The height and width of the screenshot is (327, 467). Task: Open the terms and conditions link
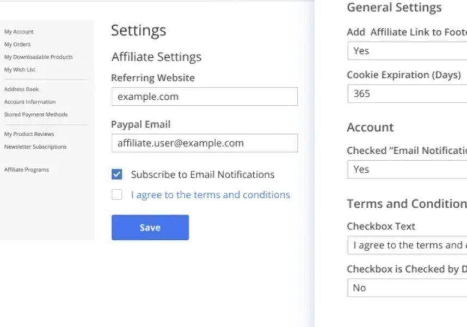pyautogui.click(x=210, y=195)
